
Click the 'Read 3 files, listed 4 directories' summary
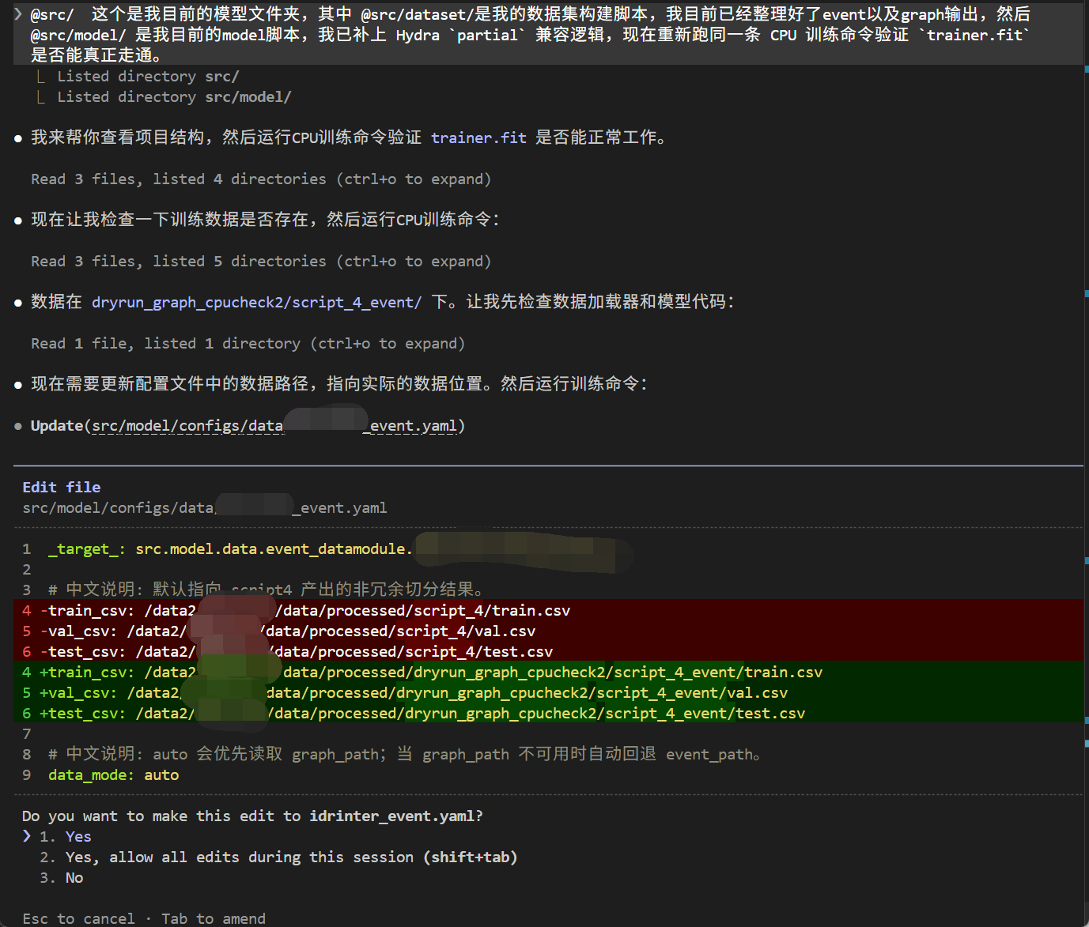pos(261,179)
